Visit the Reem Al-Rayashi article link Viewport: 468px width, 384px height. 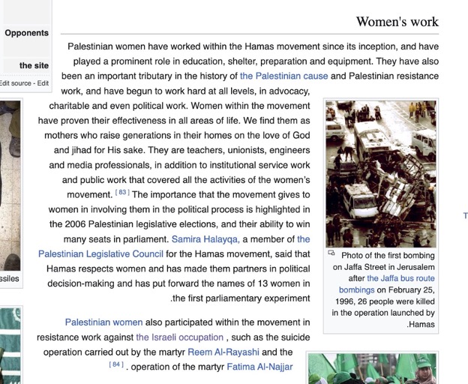point(223,352)
